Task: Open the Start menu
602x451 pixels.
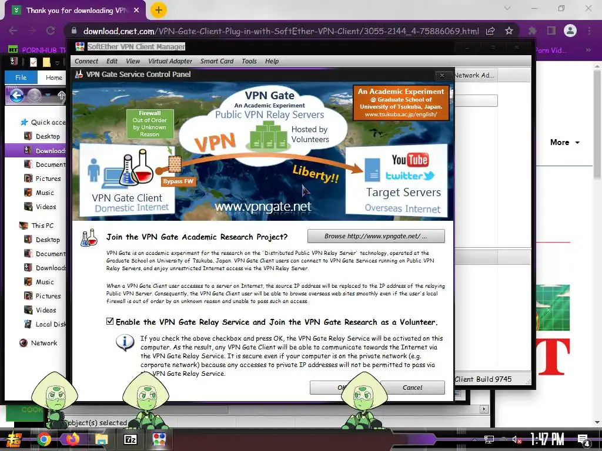Action: tap(14, 439)
